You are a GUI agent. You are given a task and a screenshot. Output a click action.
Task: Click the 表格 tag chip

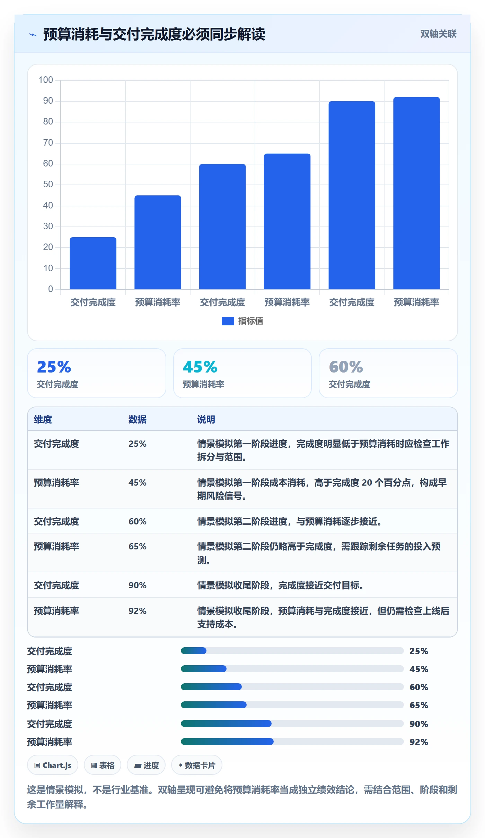[103, 765]
